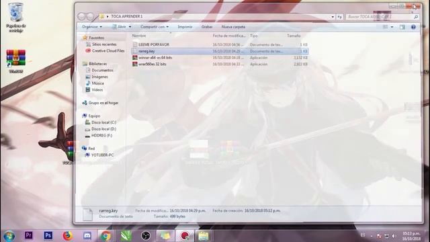Click Bibliotecas in the navigation pane

point(97,64)
